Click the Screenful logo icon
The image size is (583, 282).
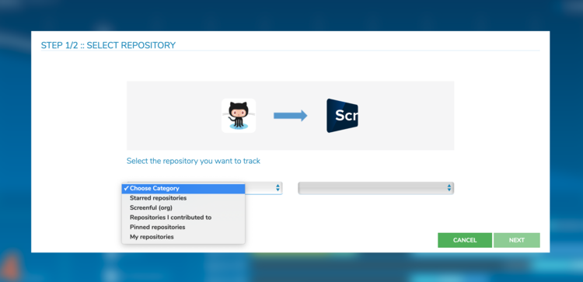(x=343, y=116)
